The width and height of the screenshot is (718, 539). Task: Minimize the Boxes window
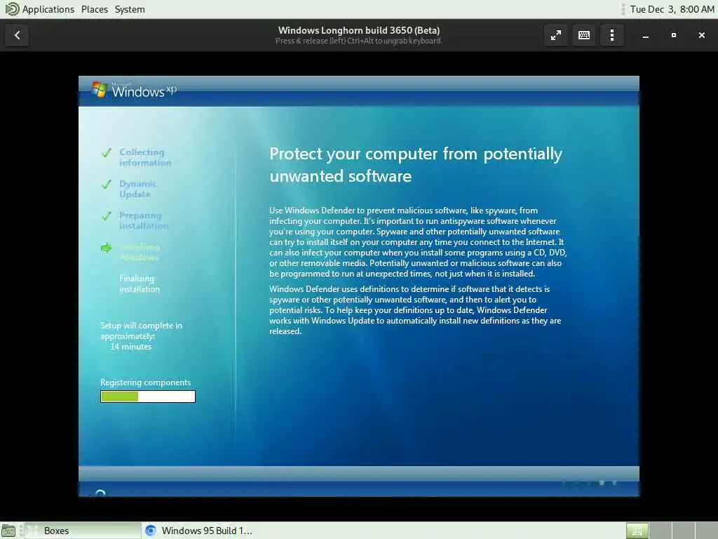[x=646, y=35]
